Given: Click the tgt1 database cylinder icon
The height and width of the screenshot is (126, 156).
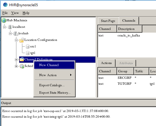Looking at the screenshot, I should pyautogui.click(x=28, y=53).
